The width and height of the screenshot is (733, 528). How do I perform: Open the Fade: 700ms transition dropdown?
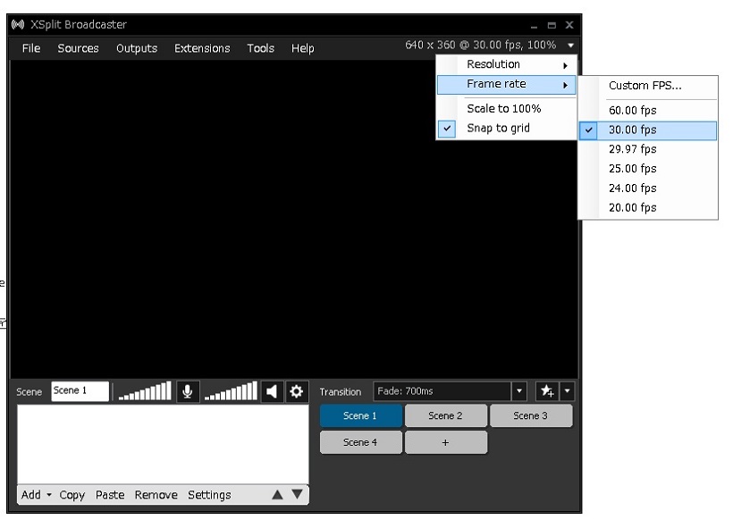pos(518,391)
